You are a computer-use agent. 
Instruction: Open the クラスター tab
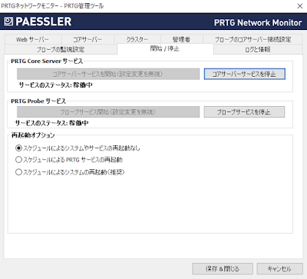[x=137, y=39]
